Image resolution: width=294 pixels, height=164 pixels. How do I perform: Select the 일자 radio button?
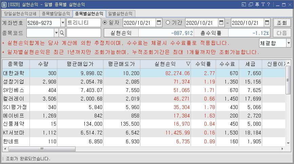pyautogui.click(x=105, y=22)
